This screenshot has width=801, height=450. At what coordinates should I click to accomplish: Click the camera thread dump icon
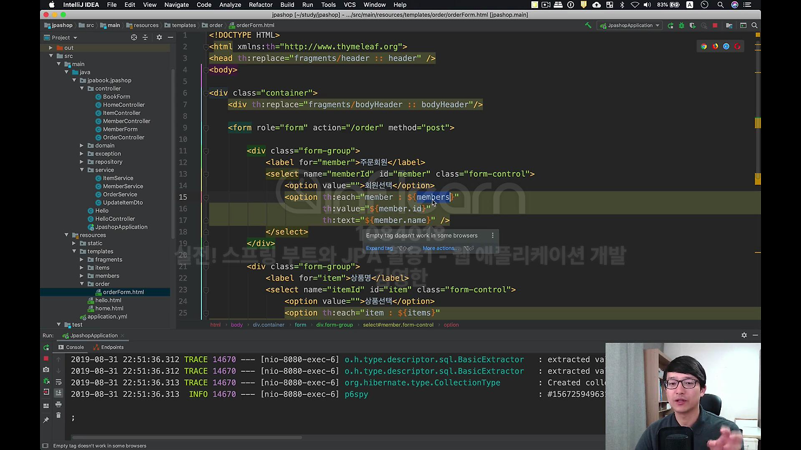46,370
